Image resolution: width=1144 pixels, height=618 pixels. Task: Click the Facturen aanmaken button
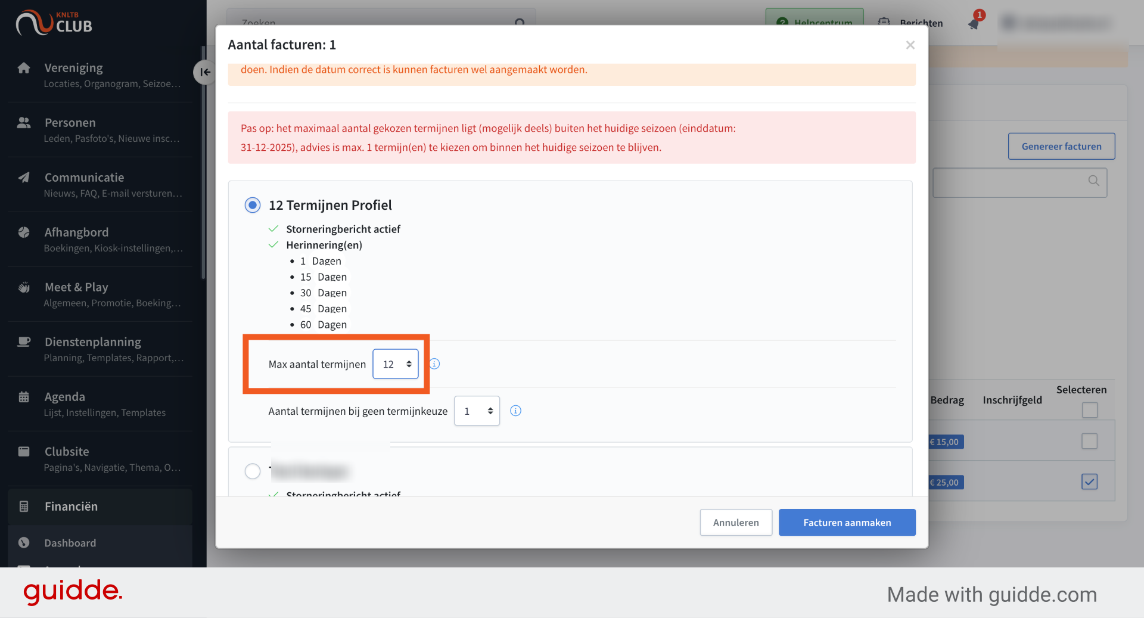point(847,523)
